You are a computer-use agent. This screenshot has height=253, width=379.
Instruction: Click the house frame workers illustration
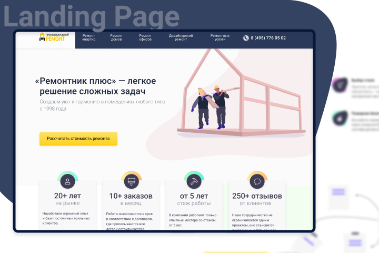[241, 93]
